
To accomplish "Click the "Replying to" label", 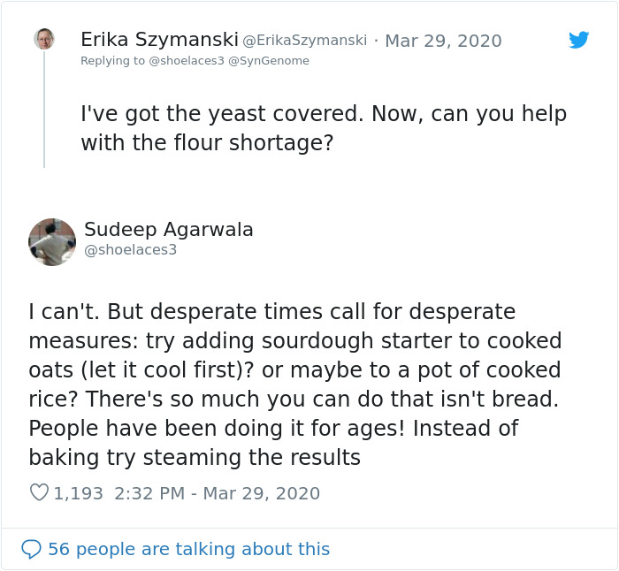I will pos(111,61).
